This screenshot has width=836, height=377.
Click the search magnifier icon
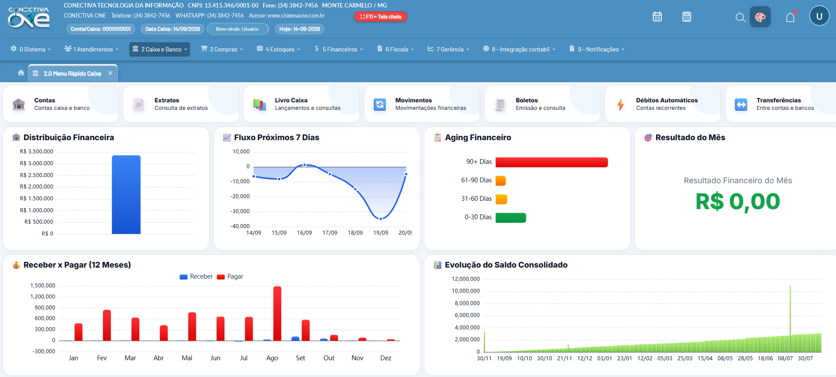point(741,18)
